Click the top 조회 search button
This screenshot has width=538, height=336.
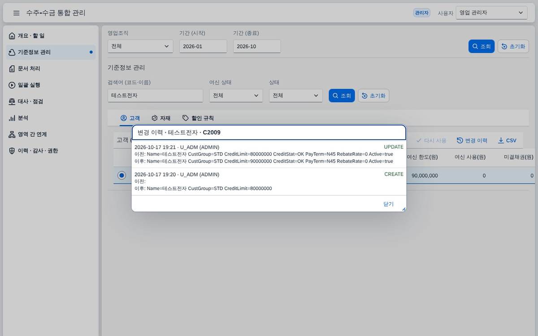482,46
